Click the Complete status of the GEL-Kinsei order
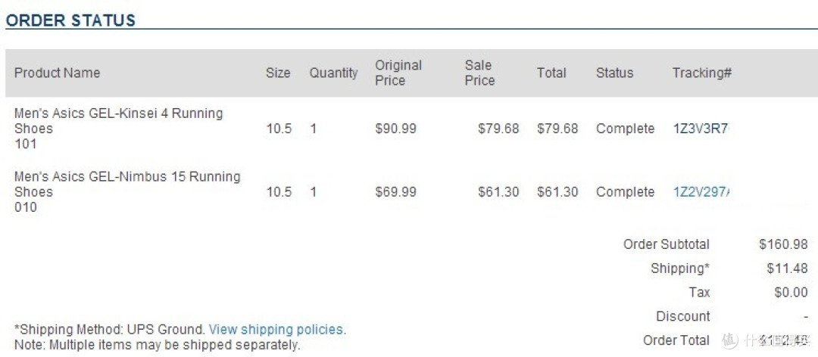This screenshot has width=818, height=357. coord(625,129)
